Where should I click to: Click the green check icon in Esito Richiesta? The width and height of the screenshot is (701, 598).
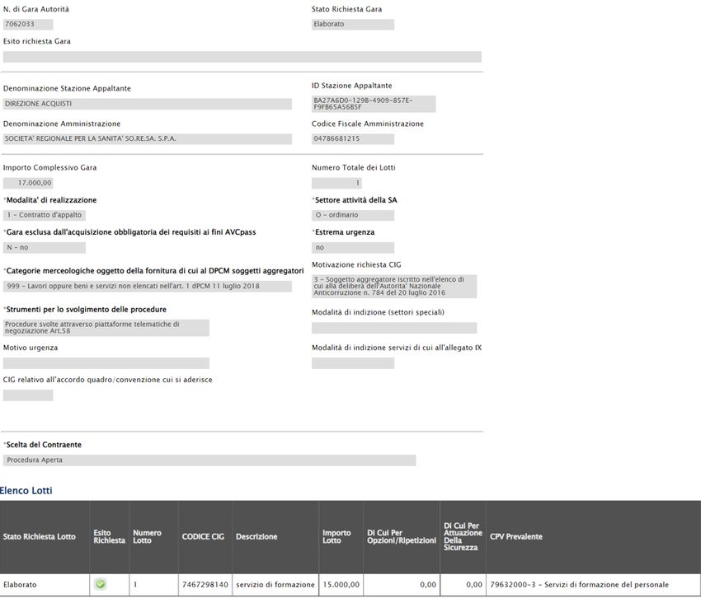[100, 584]
